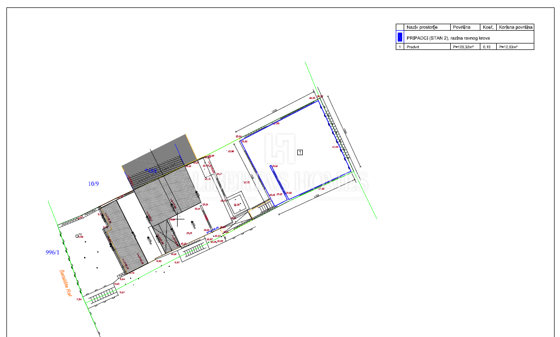This screenshot has height=337, width=560.
Task: Click the blue legend swatch in the table
Action: [400, 37]
